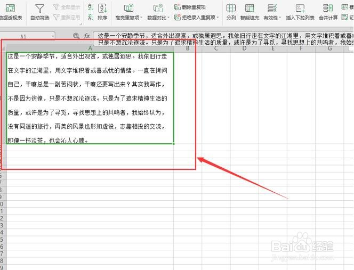Image resolution: width=354 pixels, height=270 pixels.
Task: Click the 数据对比 data compare icon
Action: click(158, 9)
